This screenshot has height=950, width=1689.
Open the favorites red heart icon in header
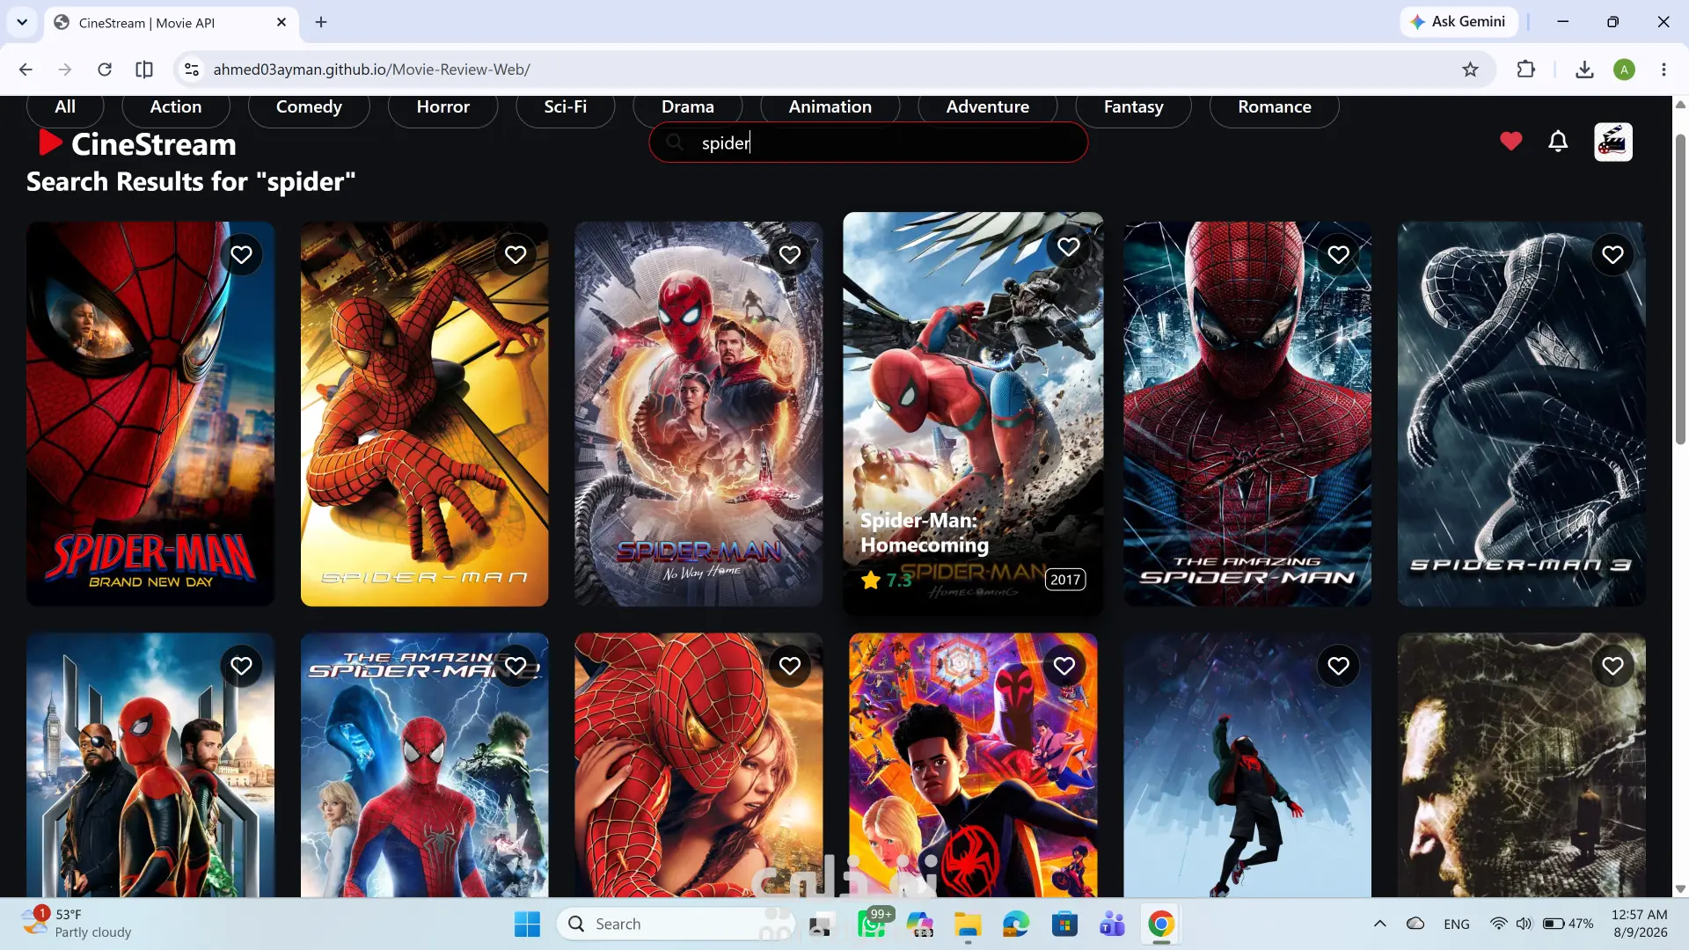coord(1511,141)
